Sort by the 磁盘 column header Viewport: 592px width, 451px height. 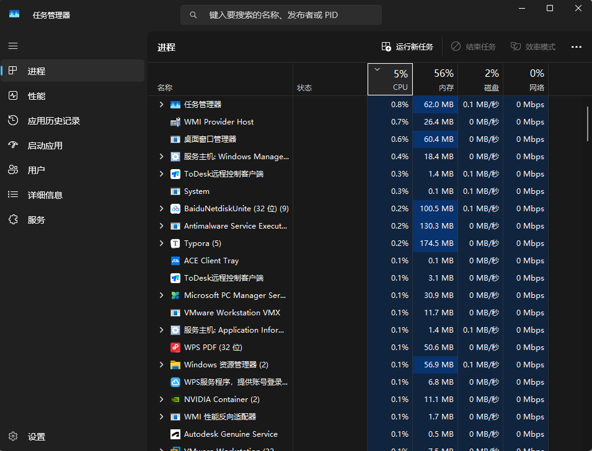[480, 79]
